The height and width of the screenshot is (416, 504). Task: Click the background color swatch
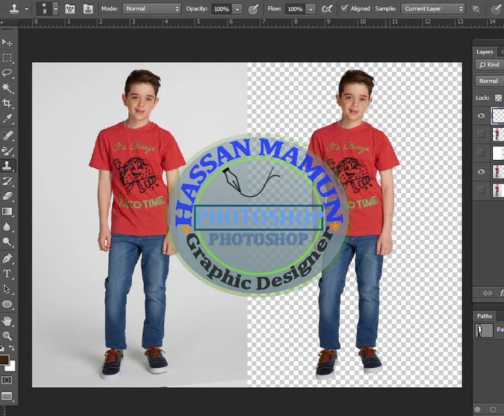pyautogui.click(x=12, y=366)
